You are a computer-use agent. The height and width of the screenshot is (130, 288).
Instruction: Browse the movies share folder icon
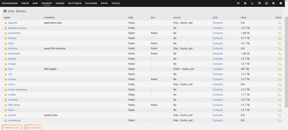(x=279, y=79)
